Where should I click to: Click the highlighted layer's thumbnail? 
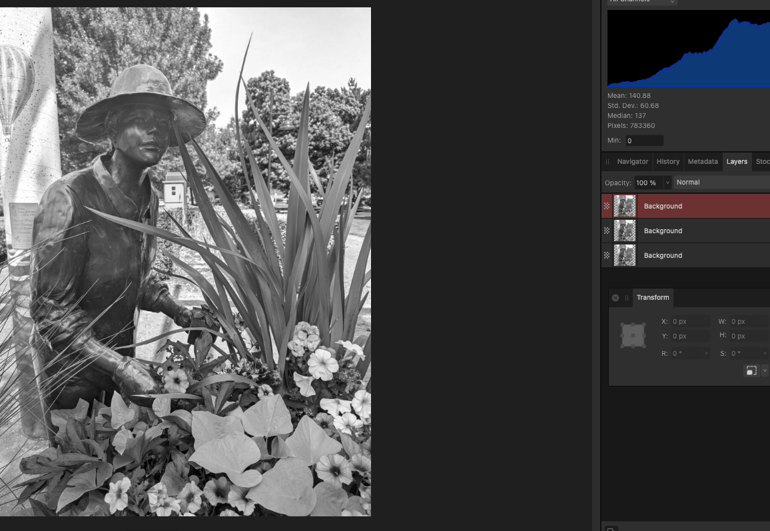(x=625, y=206)
